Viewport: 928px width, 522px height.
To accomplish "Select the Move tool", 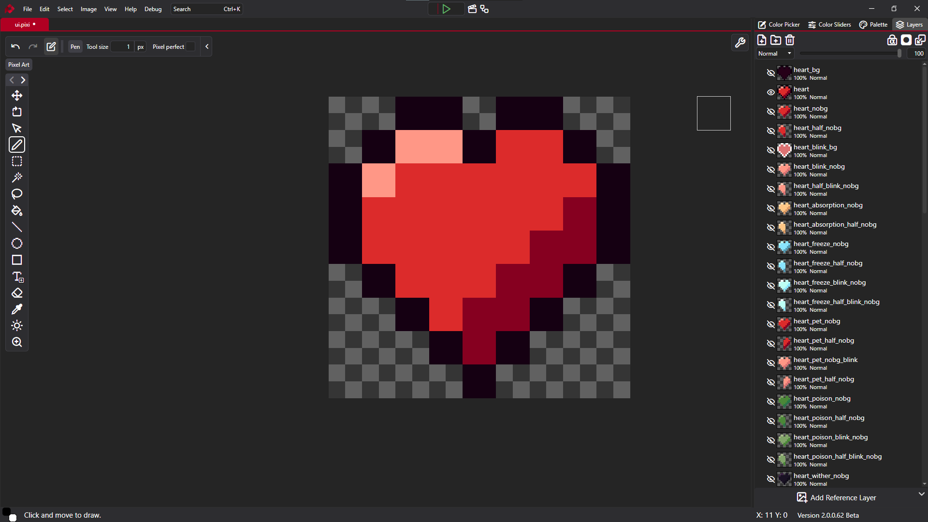I will pos(17,96).
